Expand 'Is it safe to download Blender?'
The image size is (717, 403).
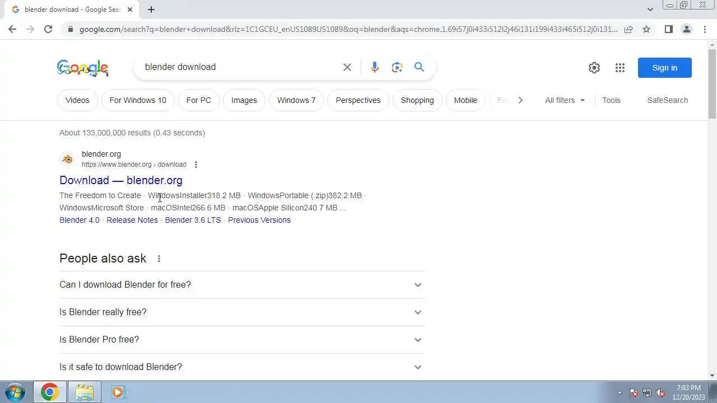[242, 367]
